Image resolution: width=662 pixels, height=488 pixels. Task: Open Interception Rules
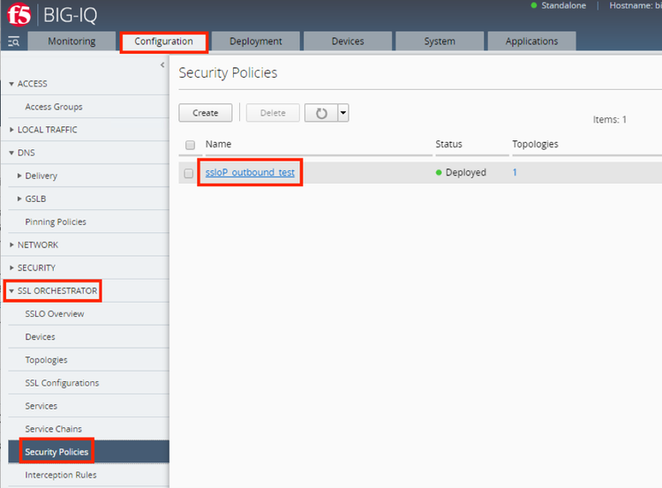[61, 475]
